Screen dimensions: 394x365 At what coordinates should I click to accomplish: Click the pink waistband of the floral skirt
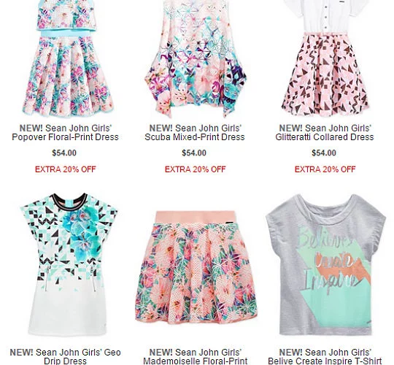point(196,217)
